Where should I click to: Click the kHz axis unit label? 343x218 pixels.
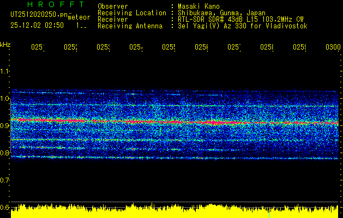point(5,45)
